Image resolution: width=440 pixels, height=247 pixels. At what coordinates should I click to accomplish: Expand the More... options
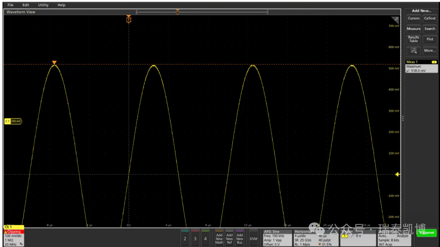pos(430,51)
